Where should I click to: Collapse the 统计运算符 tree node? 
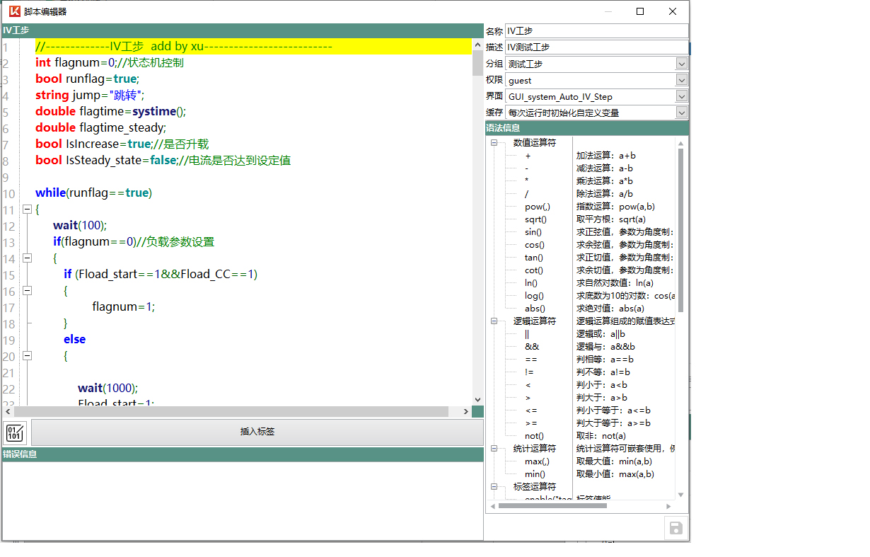point(494,449)
